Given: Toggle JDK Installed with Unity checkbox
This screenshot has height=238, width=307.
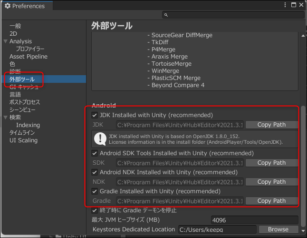Looking at the screenshot, I should coord(95,115).
